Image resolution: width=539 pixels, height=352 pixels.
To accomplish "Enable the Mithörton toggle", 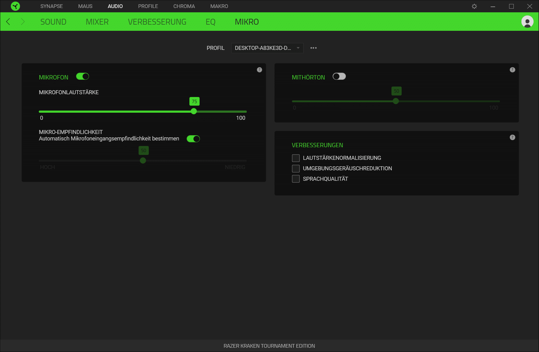I will coord(339,77).
